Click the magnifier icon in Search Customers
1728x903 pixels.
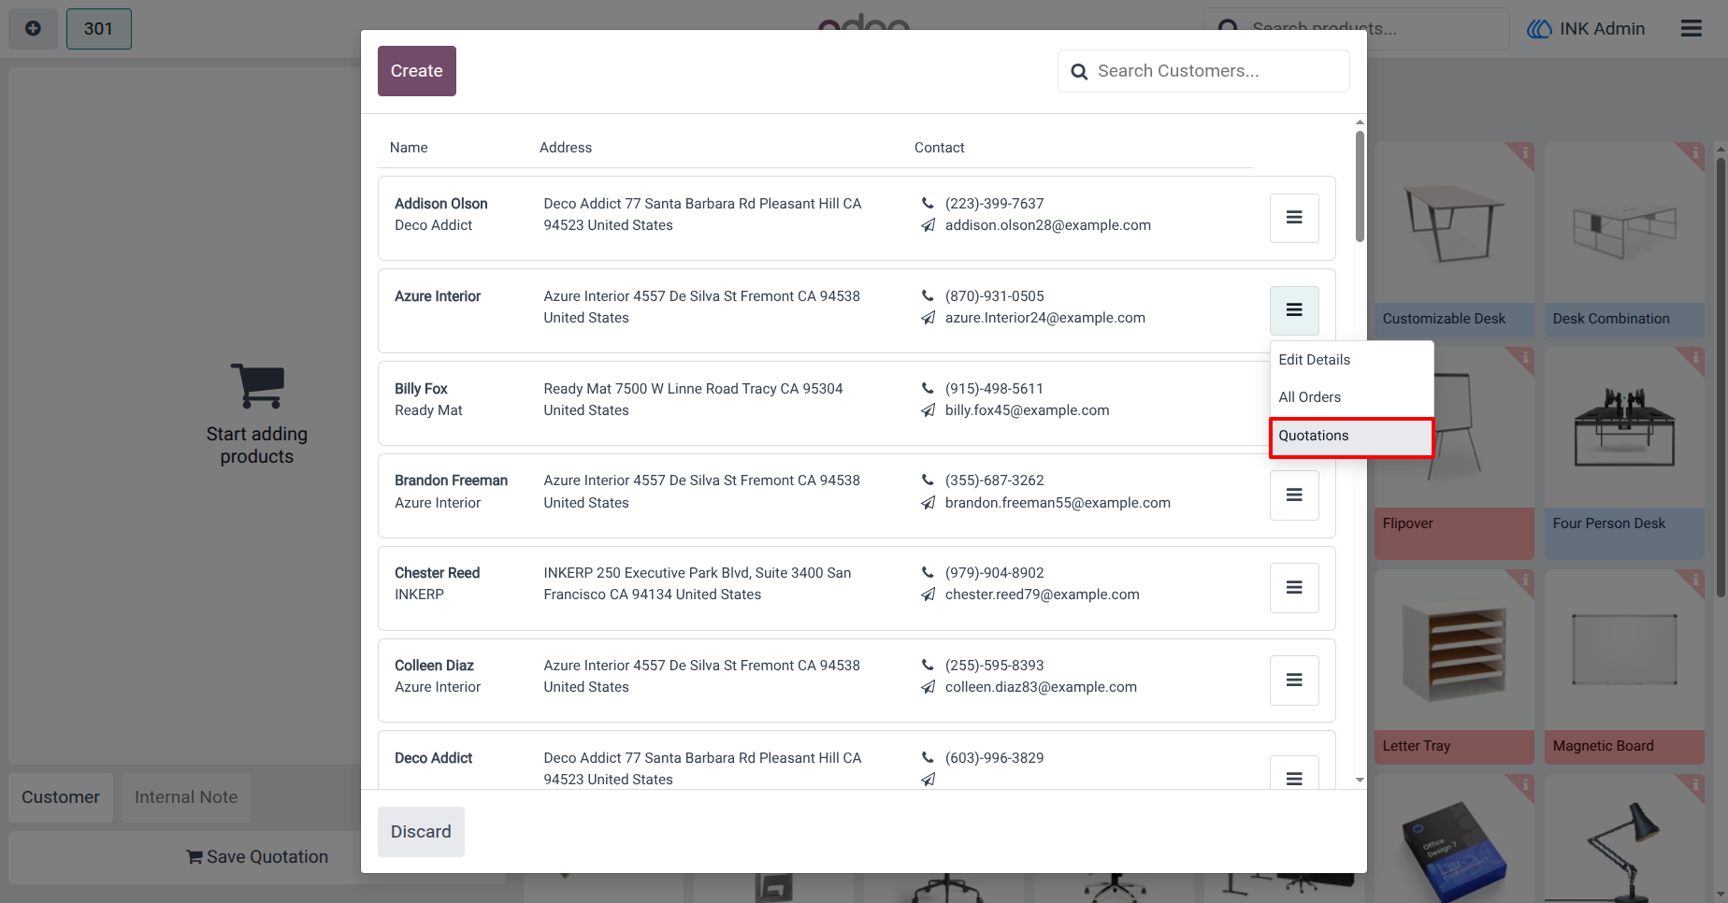[x=1079, y=72]
